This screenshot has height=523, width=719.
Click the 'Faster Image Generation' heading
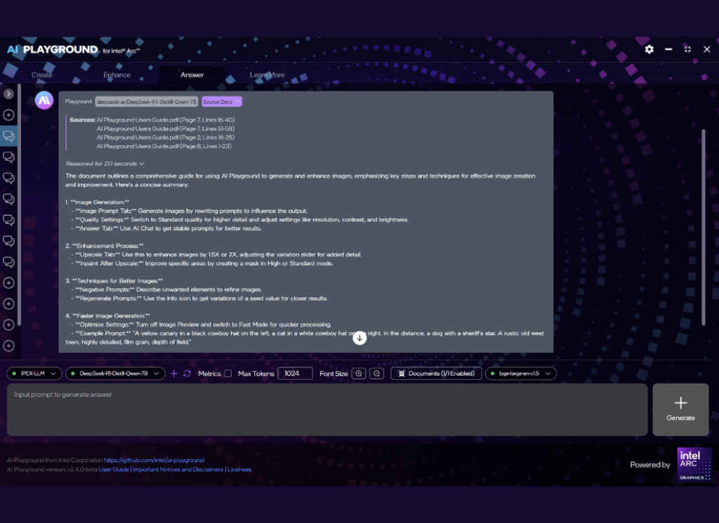(107, 316)
